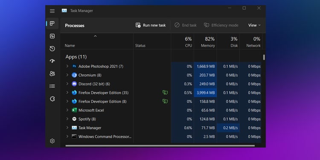Click the 249.0 MB memory cell
Viewport: 320px width, 160px height.
tap(205, 84)
